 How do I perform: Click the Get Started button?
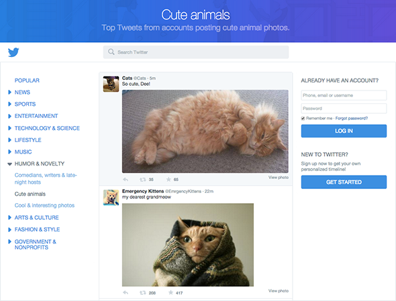click(344, 182)
